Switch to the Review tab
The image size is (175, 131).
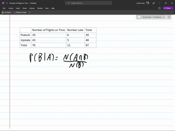[x=40, y=8]
